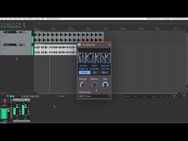
Task: Click the playback rate knob in transport
Action: (180, 96)
